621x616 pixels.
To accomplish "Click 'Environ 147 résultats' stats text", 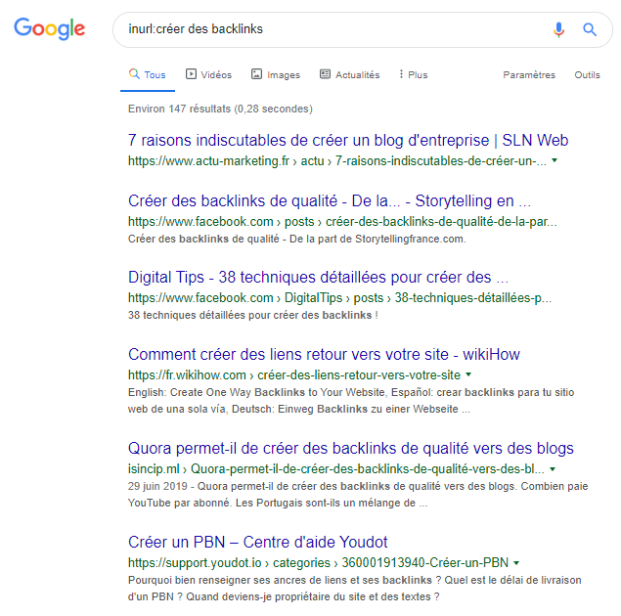I will coord(220,109).
